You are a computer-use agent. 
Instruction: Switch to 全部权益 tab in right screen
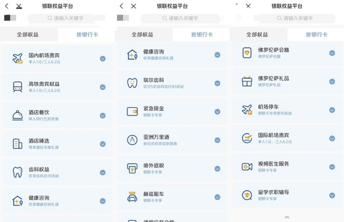[x=258, y=34]
